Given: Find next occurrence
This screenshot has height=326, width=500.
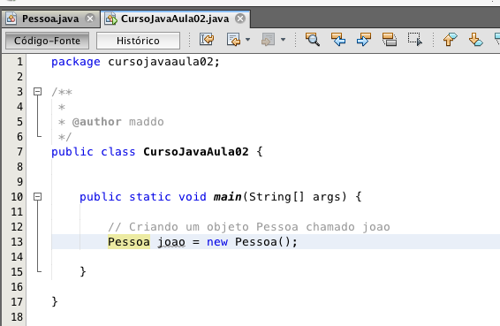Looking at the screenshot, I should (364, 40).
